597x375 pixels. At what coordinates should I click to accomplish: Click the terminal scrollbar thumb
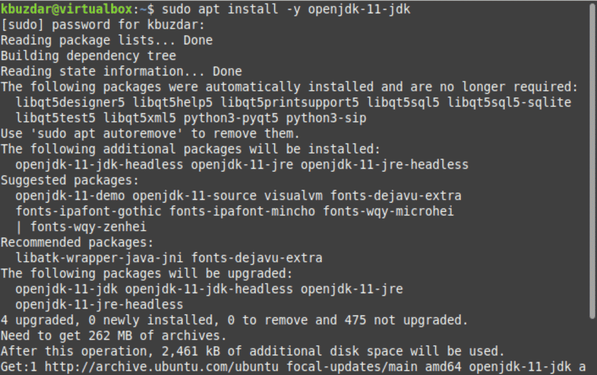click(x=592, y=162)
